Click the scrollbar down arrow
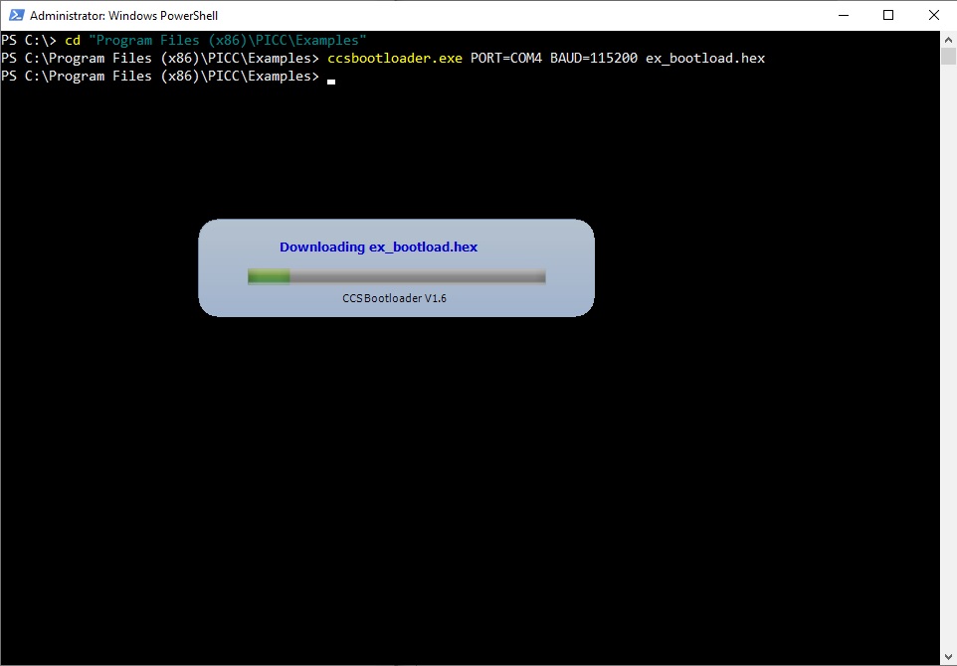Viewport: 957px width, 666px height. (x=948, y=657)
